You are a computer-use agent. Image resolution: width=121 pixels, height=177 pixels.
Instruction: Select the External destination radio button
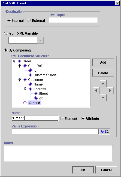pyautogui.click(x=29, y=20)
